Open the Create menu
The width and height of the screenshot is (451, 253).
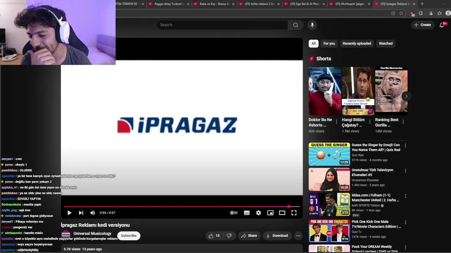422,25
